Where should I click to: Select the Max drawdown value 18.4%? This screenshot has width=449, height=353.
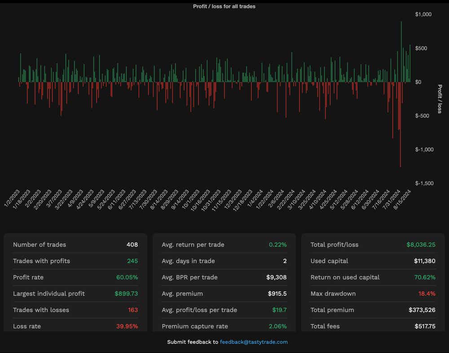tap(427, 294)
